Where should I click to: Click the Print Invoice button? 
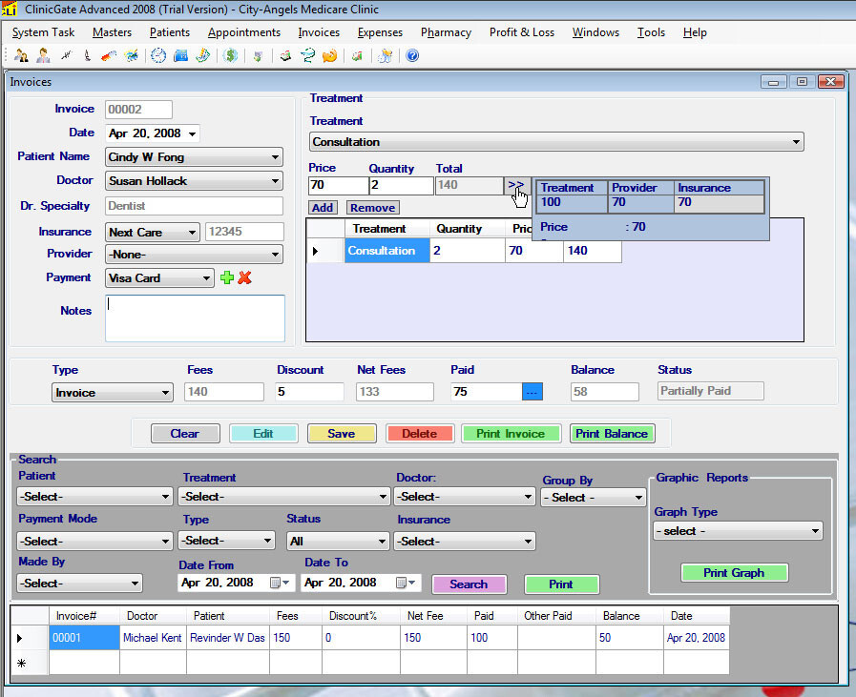(x=511, y=434)
